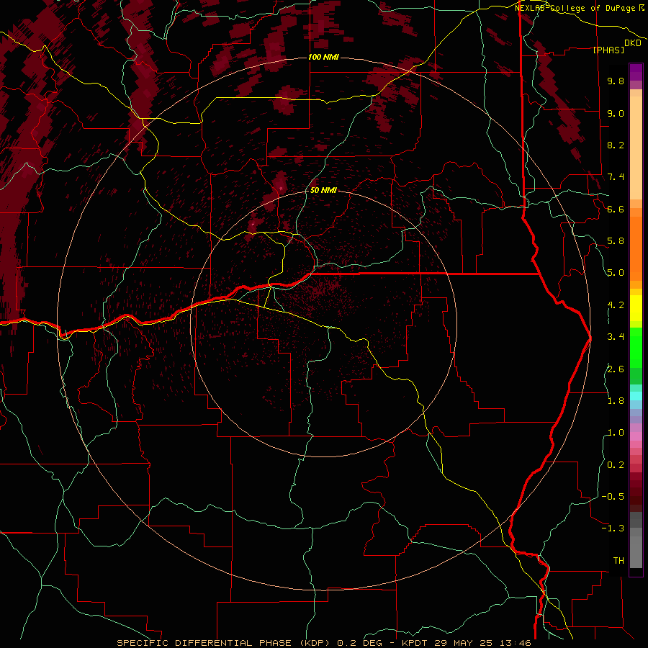The width and height of the screenshot is (648, 648).
Task: Select the 7.4 scale value
Action: [616, 177]
